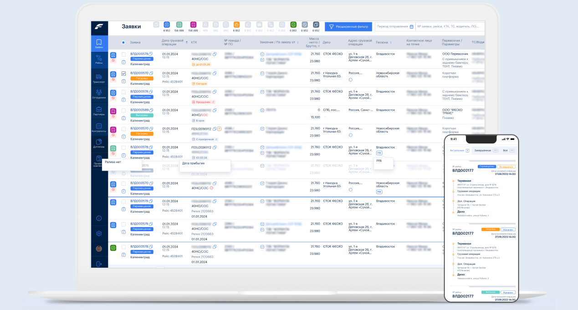
Task: Filter by the teal status icon showing 158 489
Action: coord(179,25)
